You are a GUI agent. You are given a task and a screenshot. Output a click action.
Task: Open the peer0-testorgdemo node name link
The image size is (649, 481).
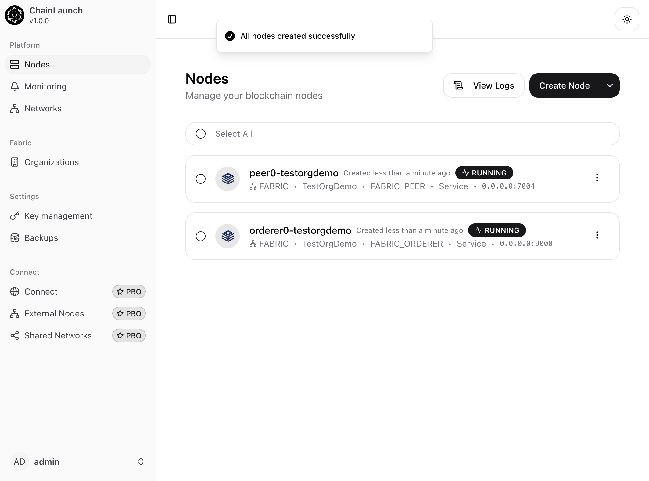pos(294,173)
